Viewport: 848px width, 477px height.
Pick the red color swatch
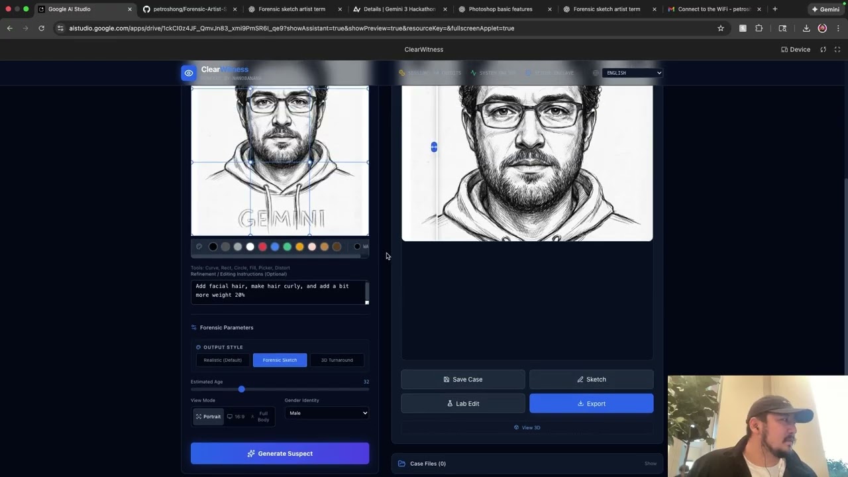(x=262, y=246)
